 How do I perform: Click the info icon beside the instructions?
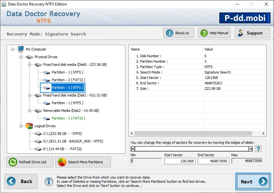(49, 181)
